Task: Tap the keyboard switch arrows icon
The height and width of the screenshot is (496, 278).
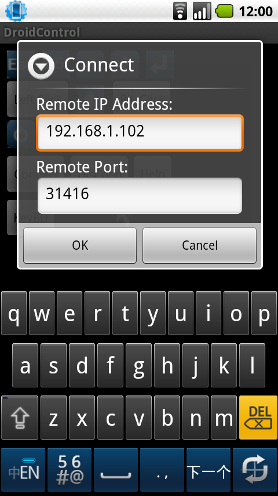Action: [255, 469]
